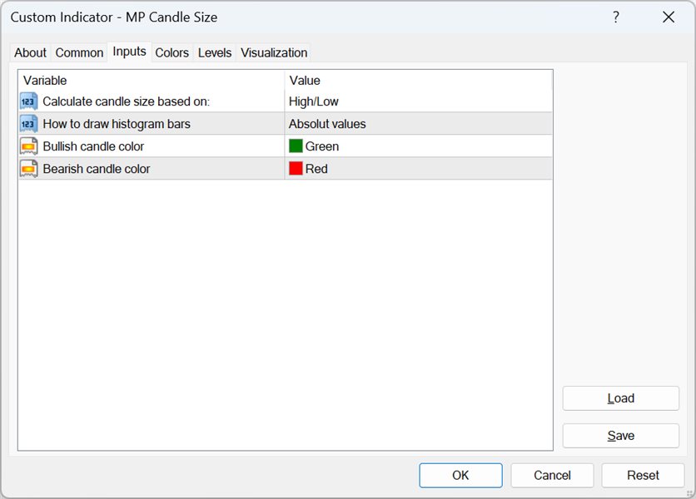Viewport: 696px width, 499px height.
Task: Open the High/Low value dropdown
Action: click(x=418, y=101)
